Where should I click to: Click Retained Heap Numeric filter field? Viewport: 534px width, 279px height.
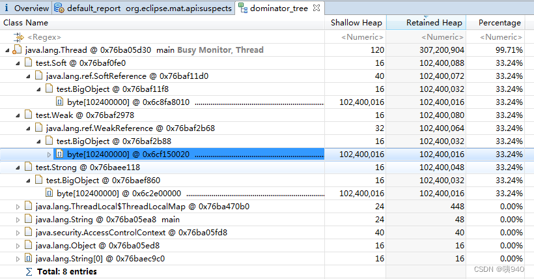point(442,37)
